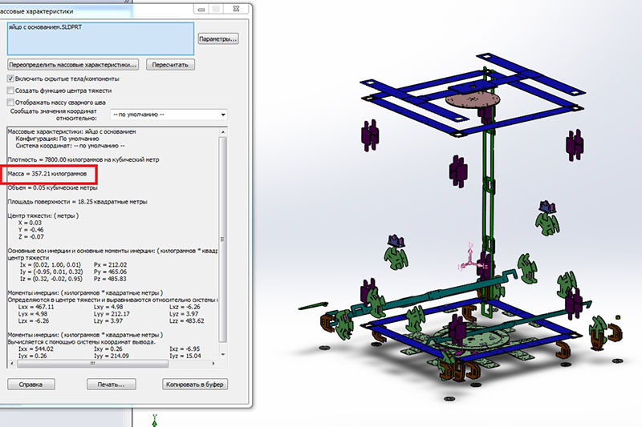Click the dialog minimize button

pos(201,9)
